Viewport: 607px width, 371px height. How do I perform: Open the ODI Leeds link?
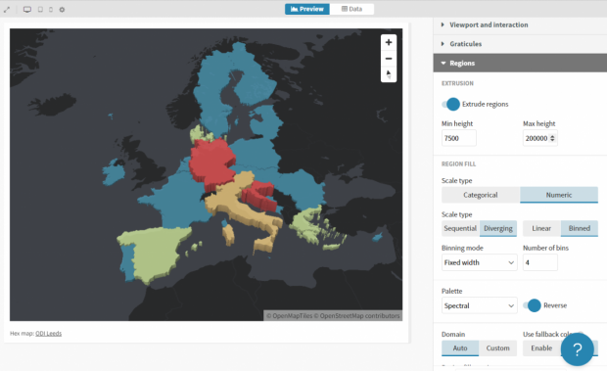48,333
